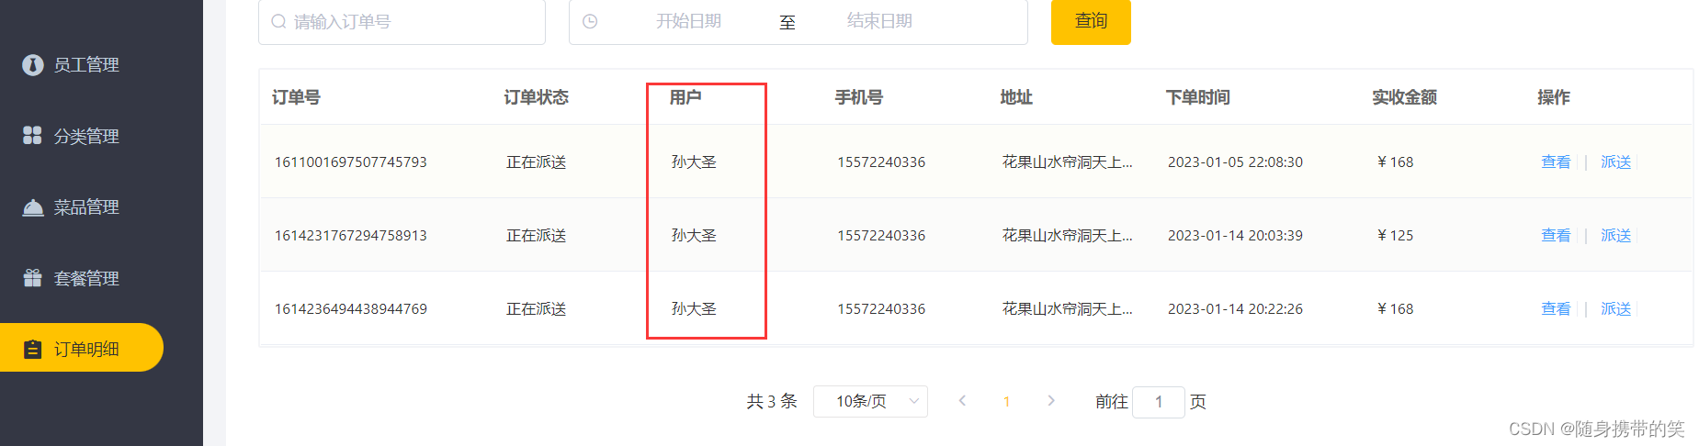Click the 菜品管理 dish icon

(x=33, y=207)
